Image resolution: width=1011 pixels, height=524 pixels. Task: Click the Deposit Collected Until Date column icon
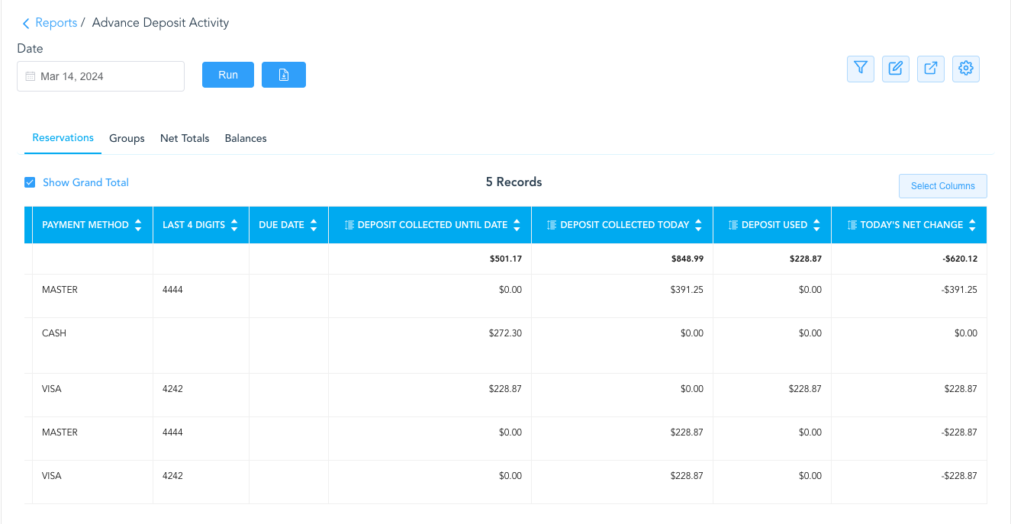click(x=349, y=225)
